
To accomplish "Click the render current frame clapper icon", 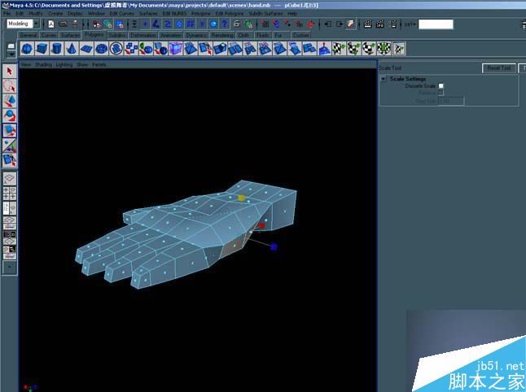I will [368, 24].
